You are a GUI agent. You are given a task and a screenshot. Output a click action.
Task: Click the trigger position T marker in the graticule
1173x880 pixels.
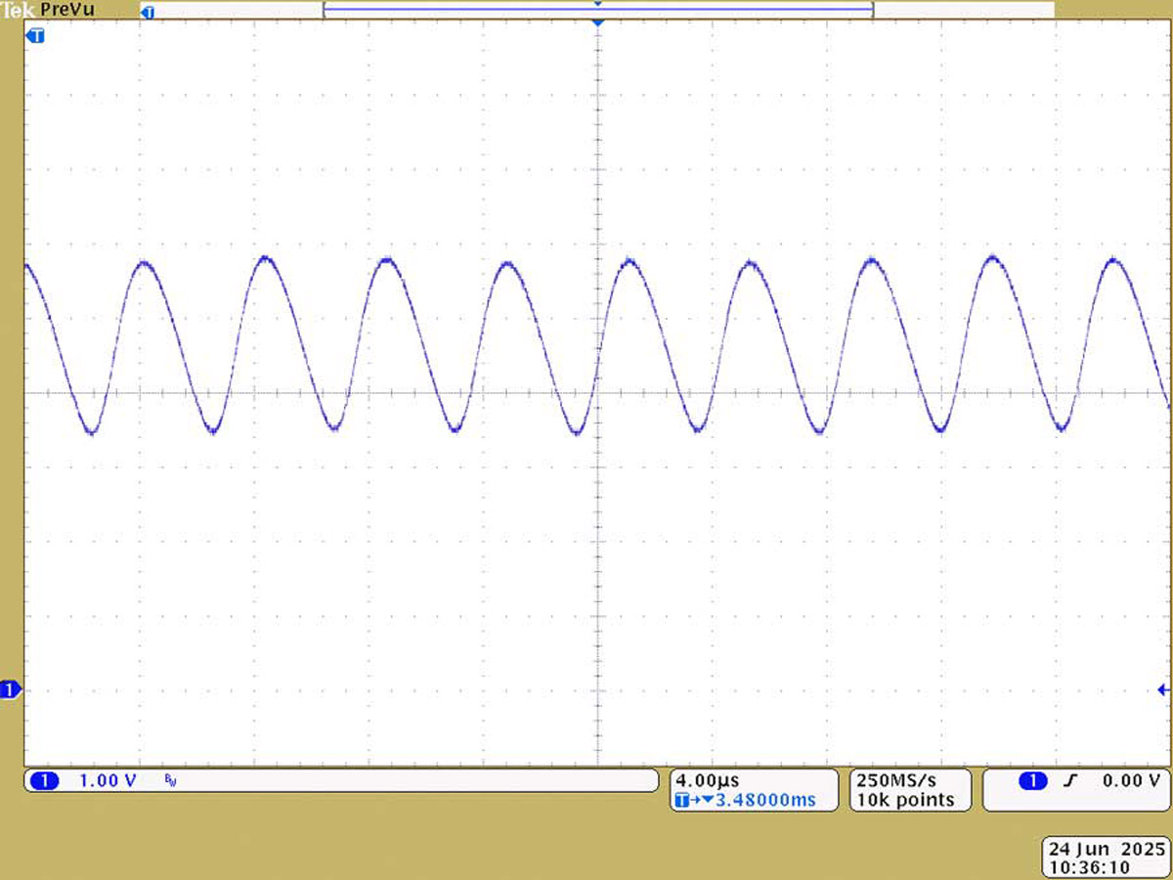(x=37, y=36)
